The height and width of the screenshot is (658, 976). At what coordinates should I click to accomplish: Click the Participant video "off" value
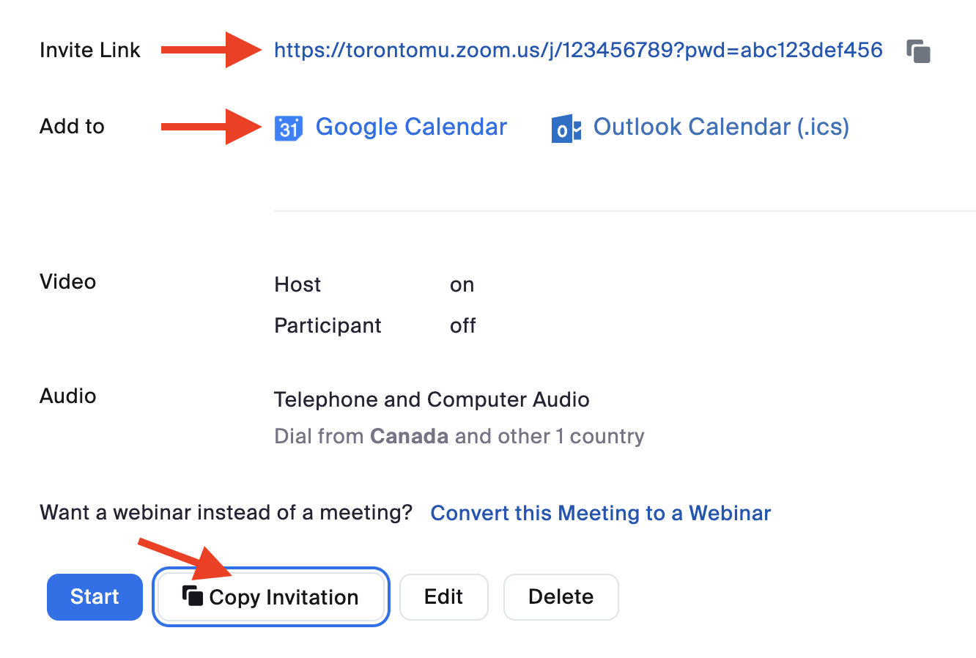(x=462, y=325)
